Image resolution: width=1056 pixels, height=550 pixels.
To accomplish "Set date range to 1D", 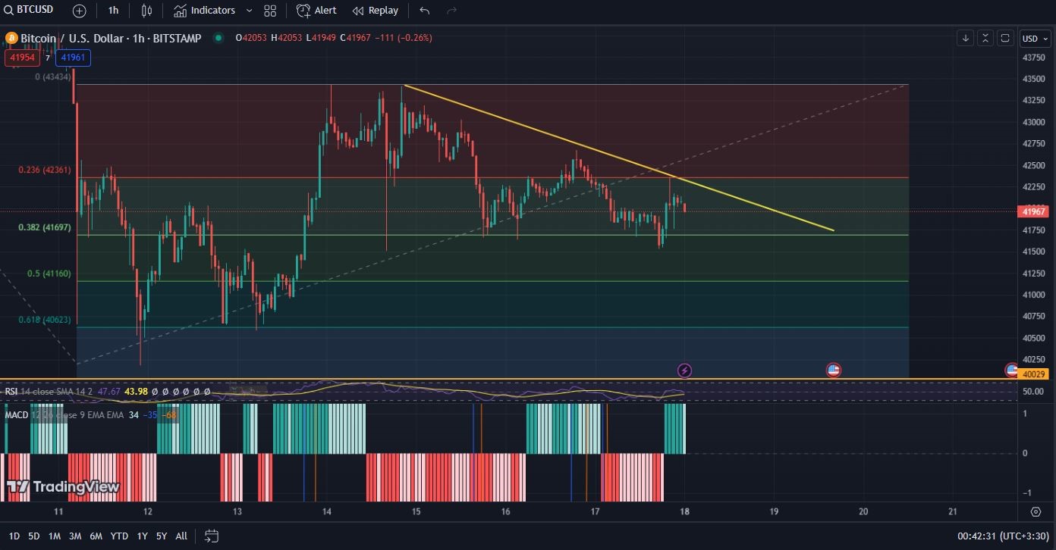I will pyautogui.click(x=14, y=536).
